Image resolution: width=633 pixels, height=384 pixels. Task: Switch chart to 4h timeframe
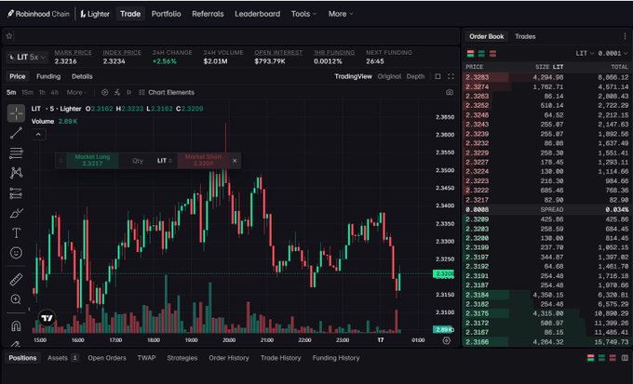click(x=55, y=92)
